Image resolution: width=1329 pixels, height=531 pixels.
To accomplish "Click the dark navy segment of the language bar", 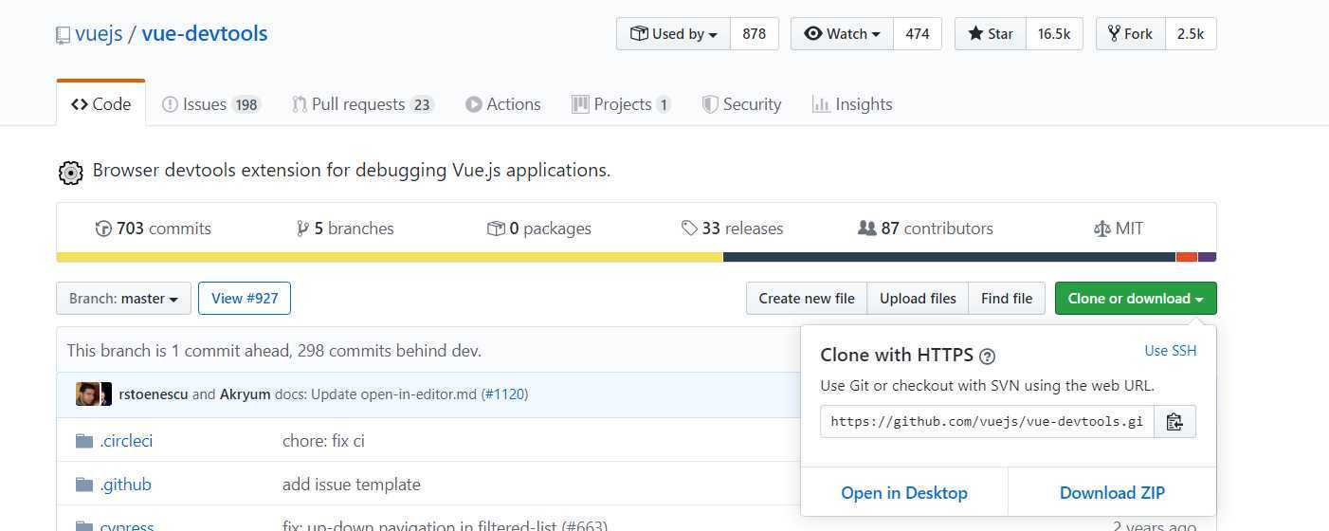I will point(949,257).
